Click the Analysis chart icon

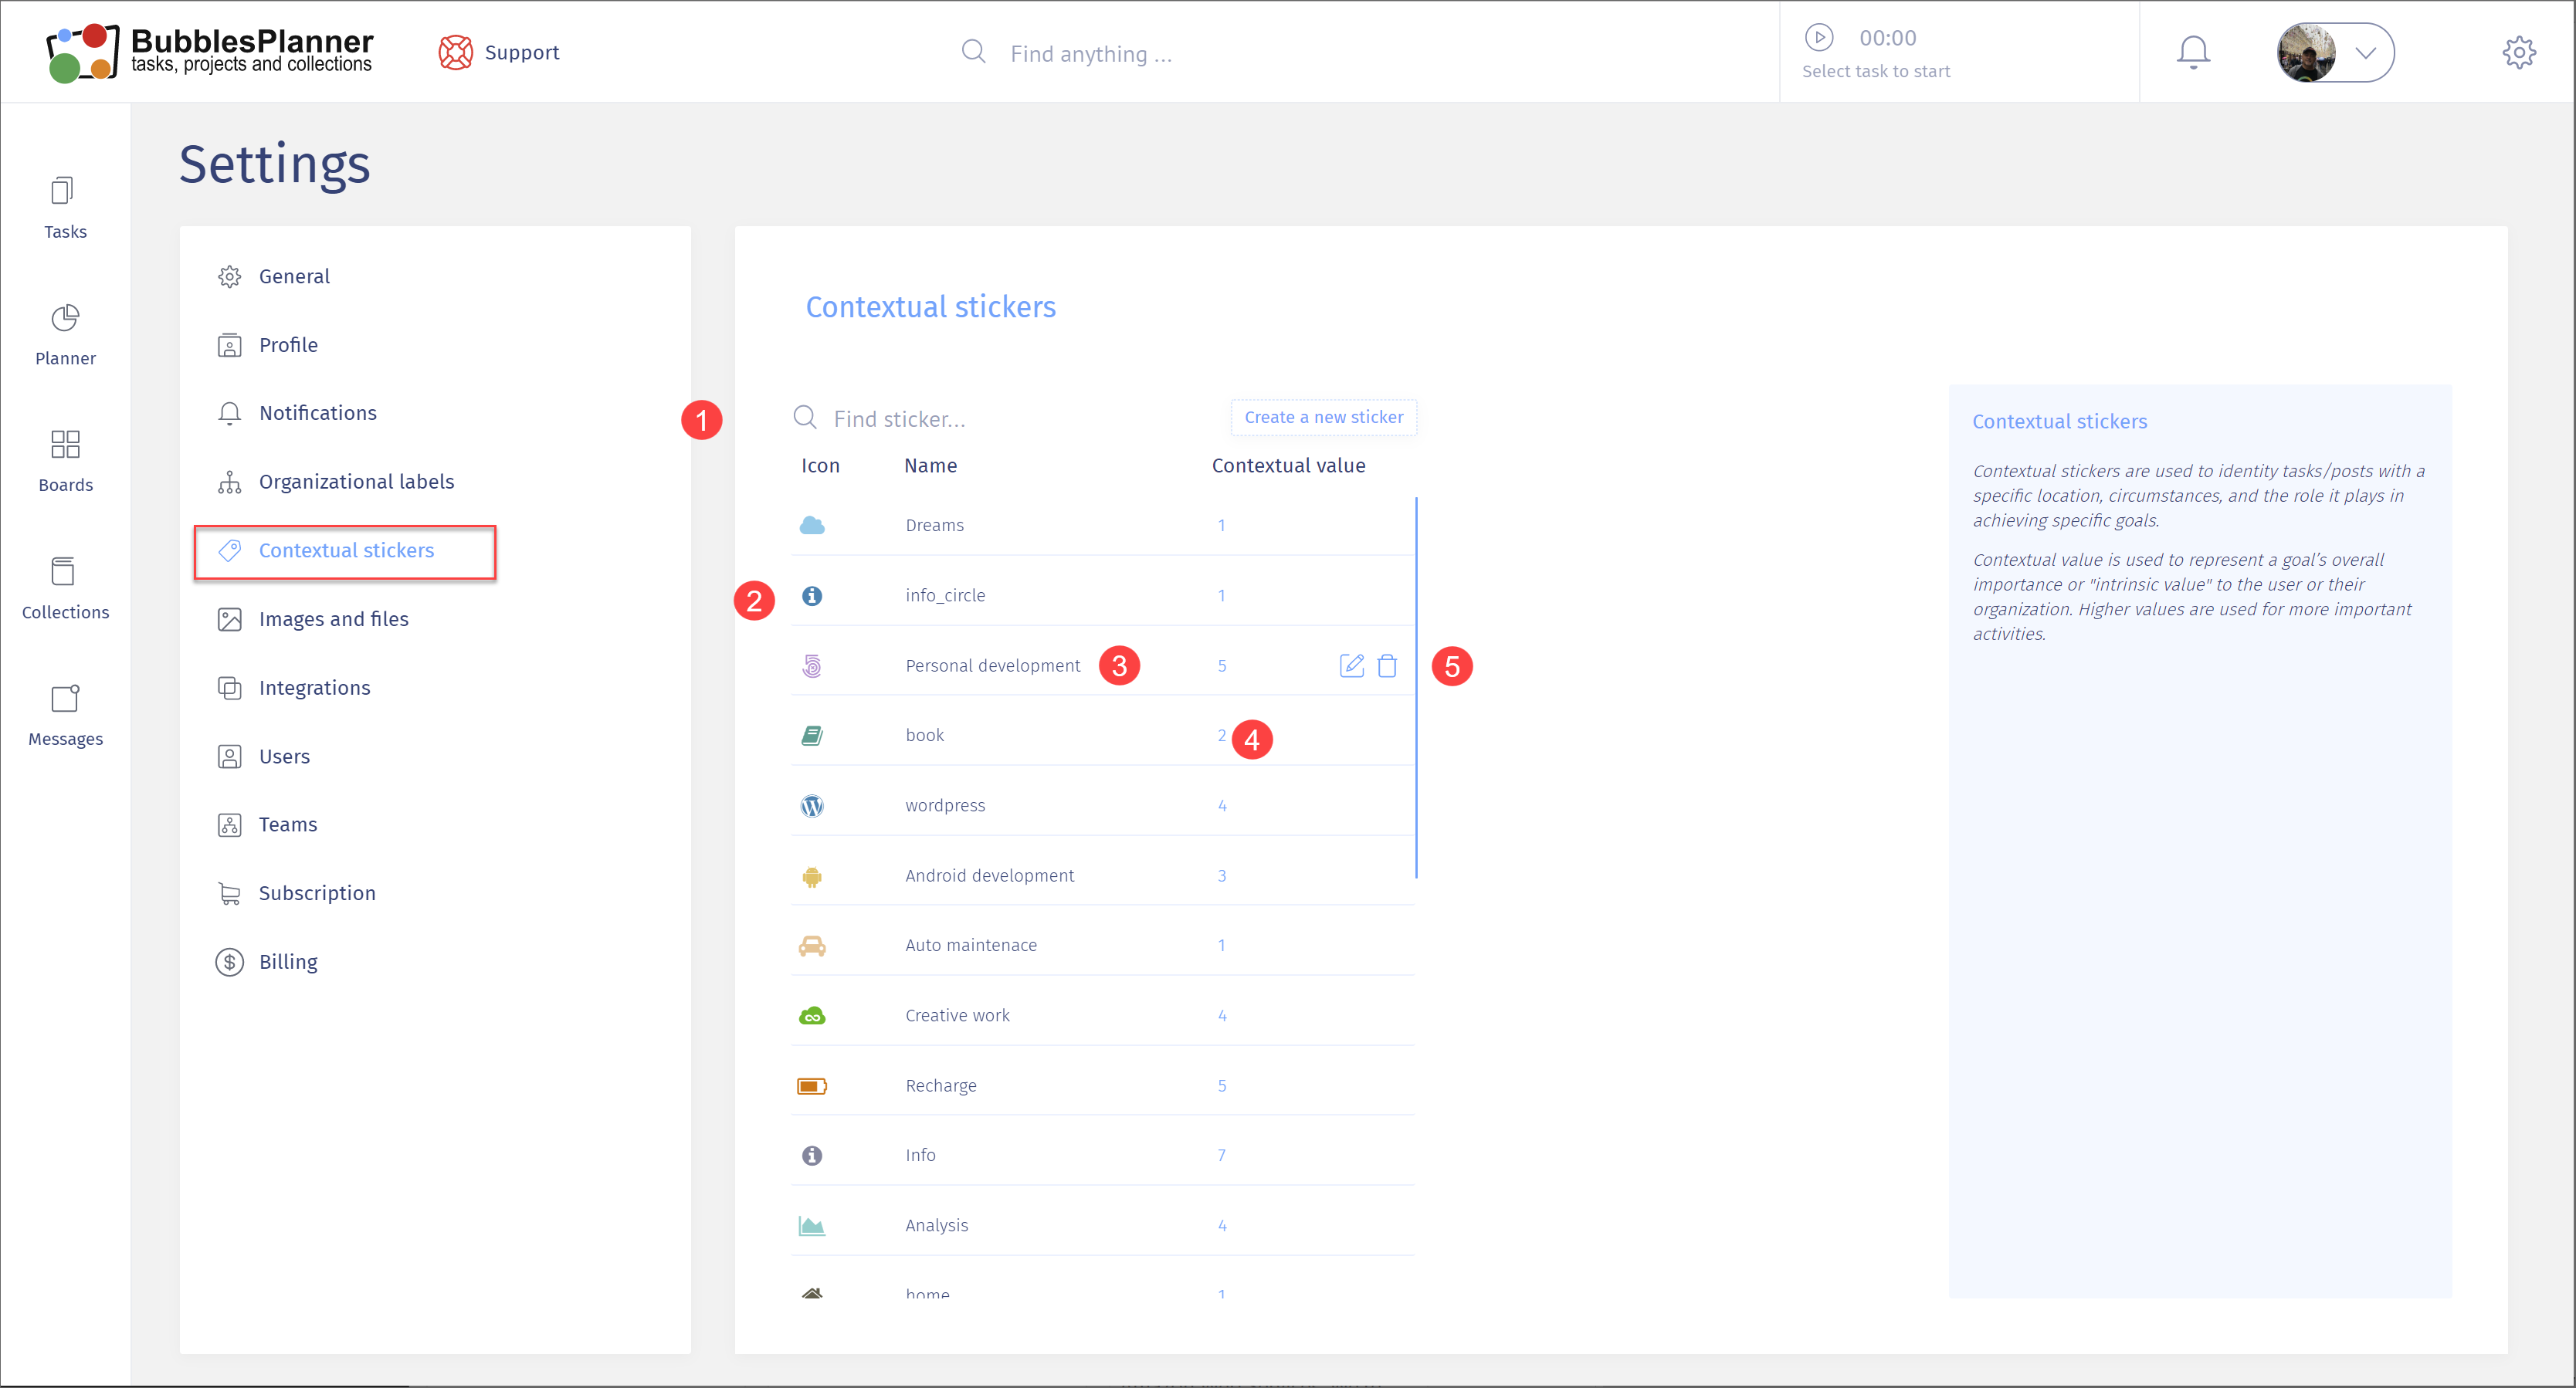(x=811, y=1225)
